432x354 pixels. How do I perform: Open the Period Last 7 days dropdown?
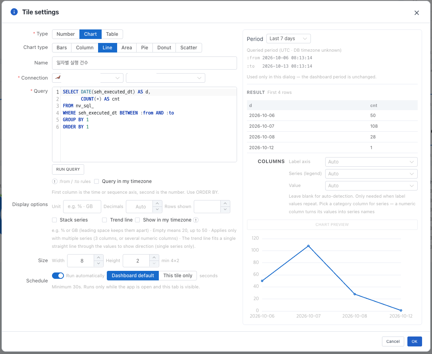pos(288,39)
